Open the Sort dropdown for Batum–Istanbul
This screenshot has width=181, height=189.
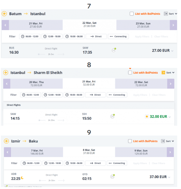pyautogui.click(x=171, y=14)
